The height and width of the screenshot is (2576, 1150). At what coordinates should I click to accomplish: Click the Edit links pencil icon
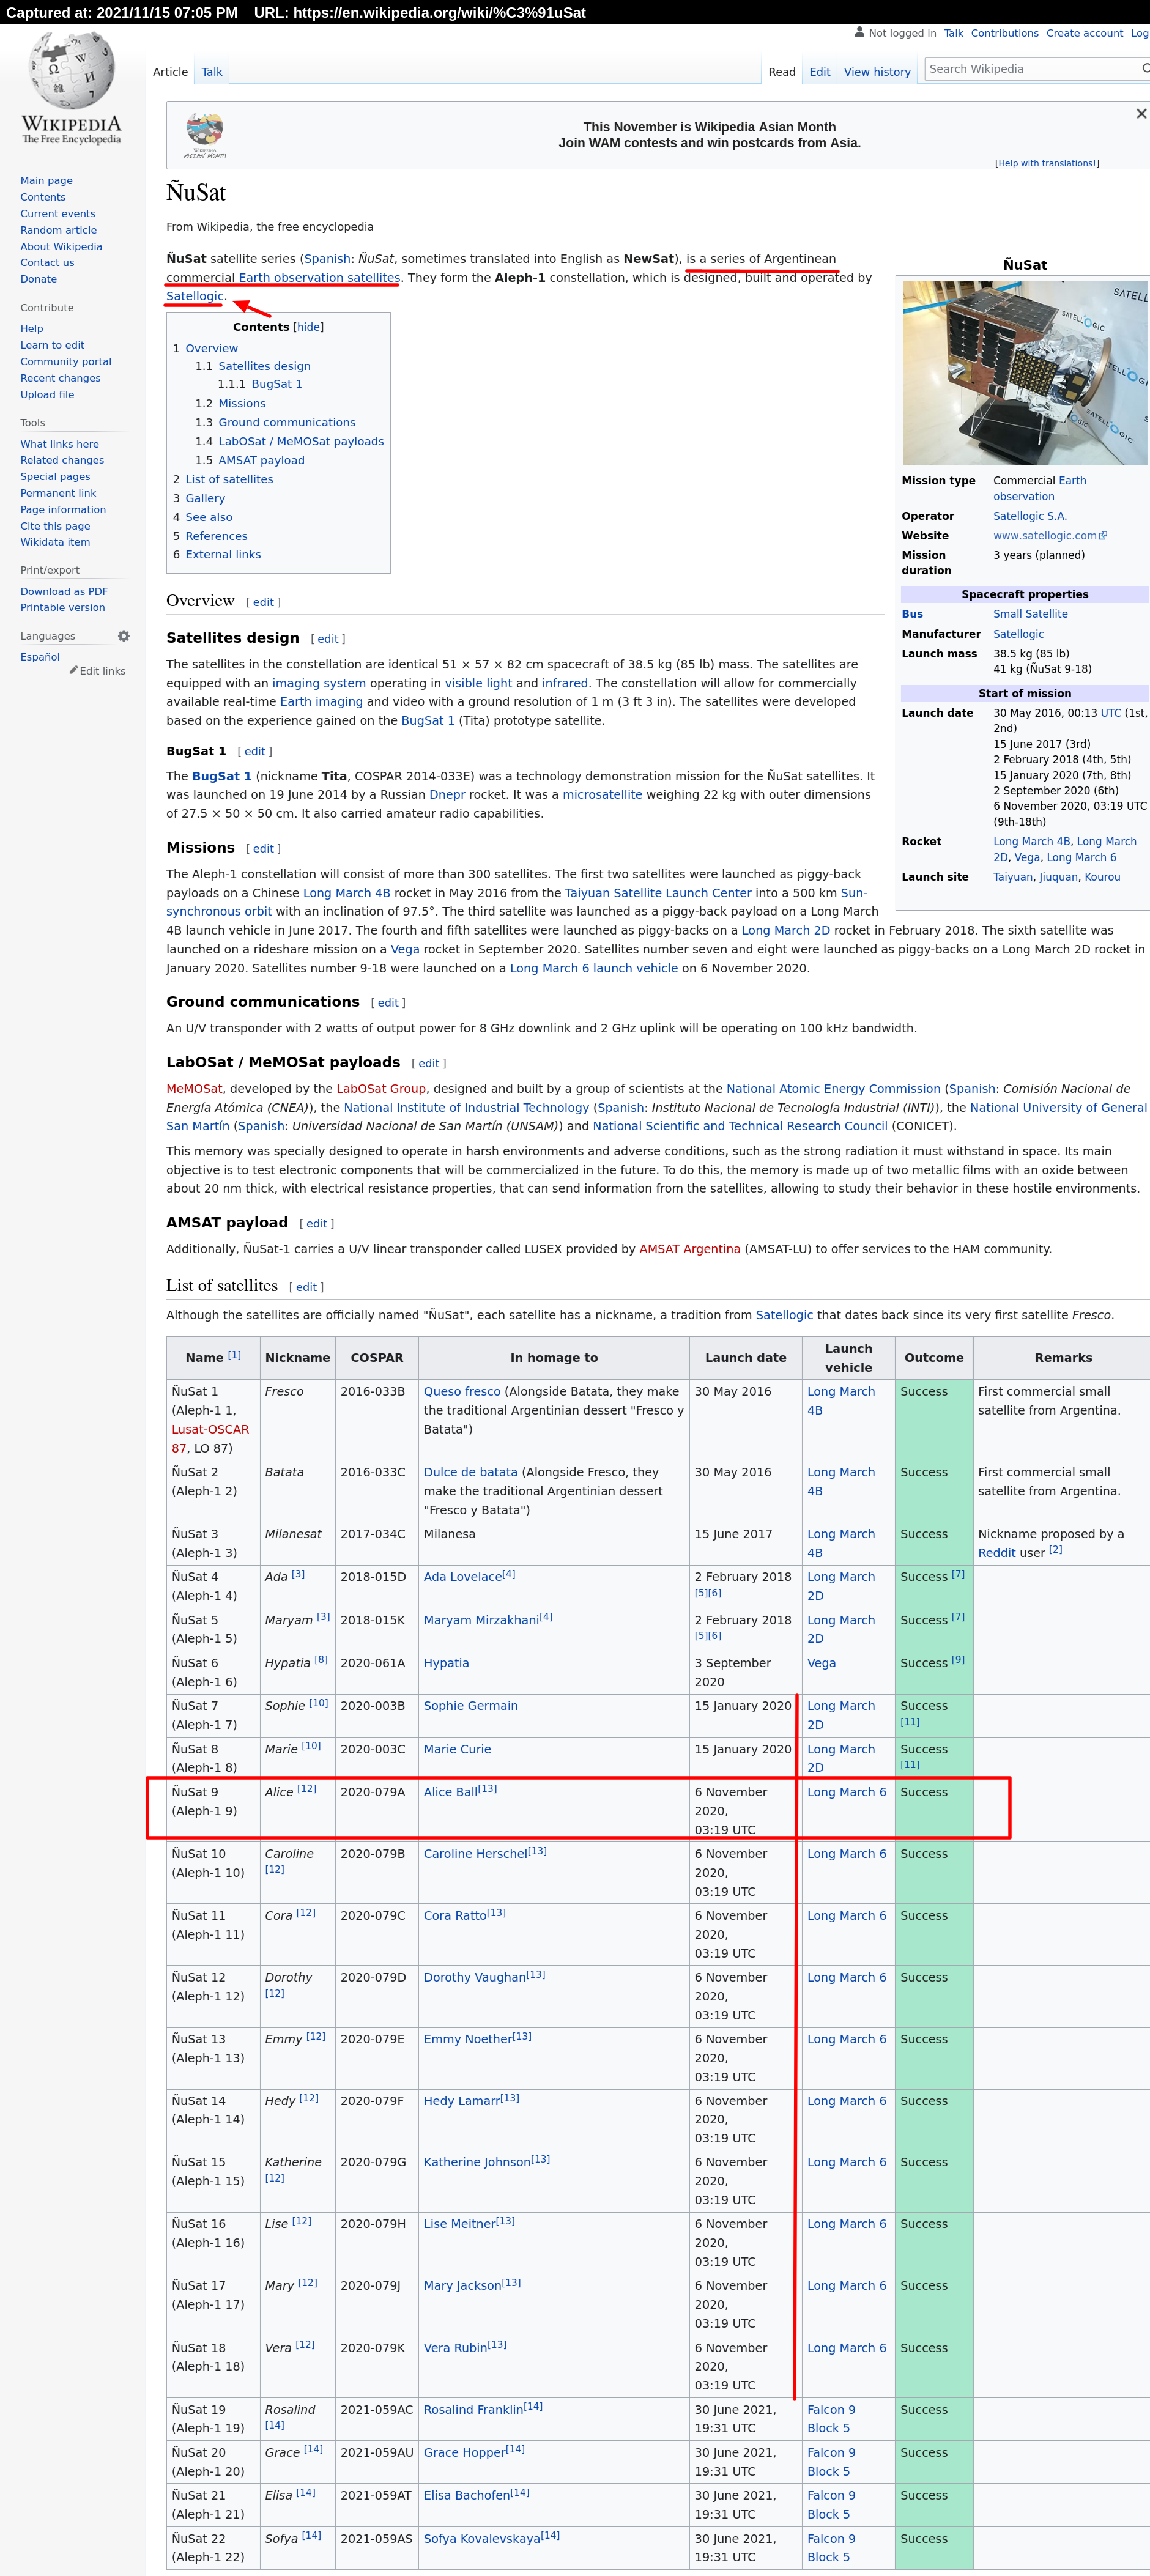pyautogui.click(x=73, y=670)
